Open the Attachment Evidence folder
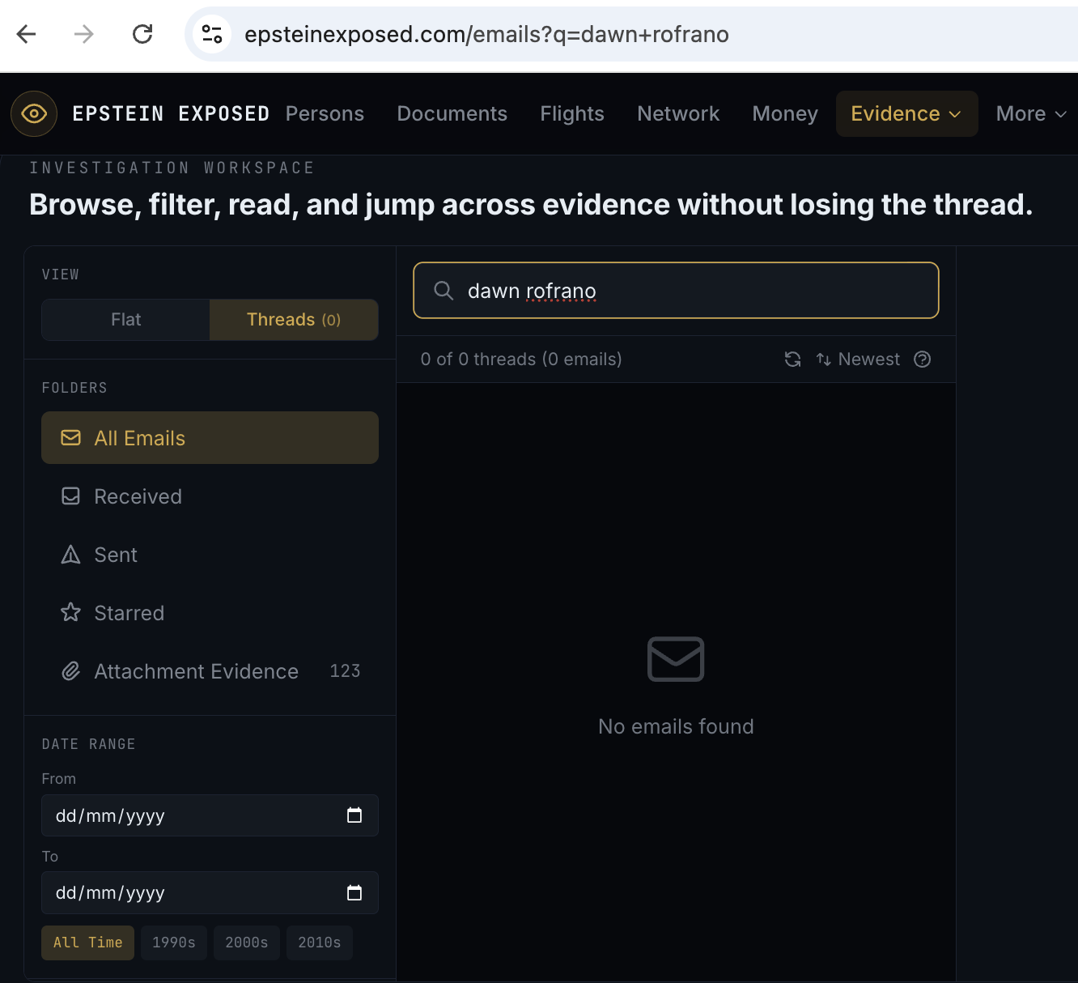This screenshot has width=1078, height=983. (x=196, y=671)
